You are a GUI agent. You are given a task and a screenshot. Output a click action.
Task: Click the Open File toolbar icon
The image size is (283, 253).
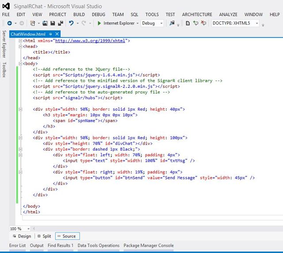(x=45, y=23)
